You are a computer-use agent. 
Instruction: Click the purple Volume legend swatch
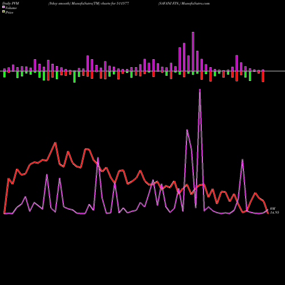tap(3, 7)
